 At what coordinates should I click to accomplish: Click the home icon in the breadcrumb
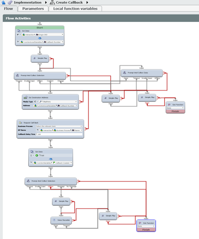coord(3,3)
